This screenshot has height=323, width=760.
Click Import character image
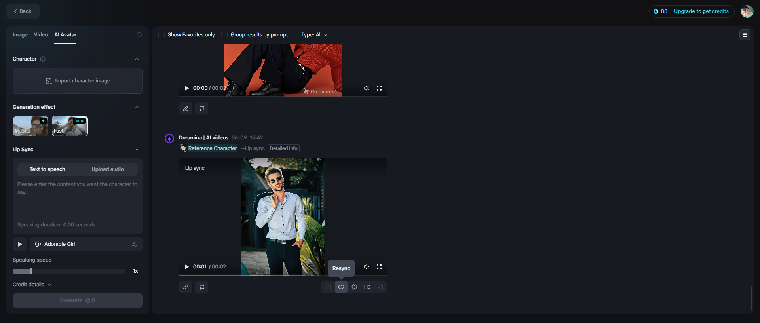[x=78, y=81]
